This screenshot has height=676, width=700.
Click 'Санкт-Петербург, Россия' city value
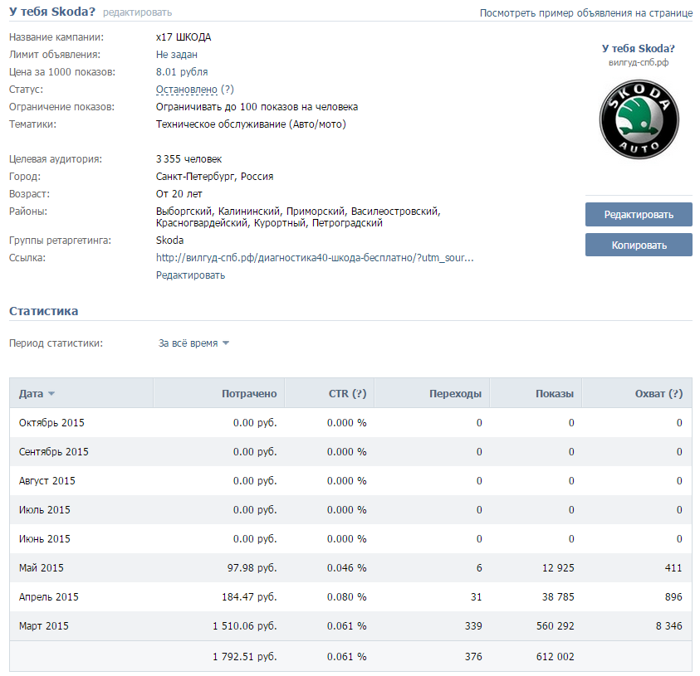pos(214,176)
